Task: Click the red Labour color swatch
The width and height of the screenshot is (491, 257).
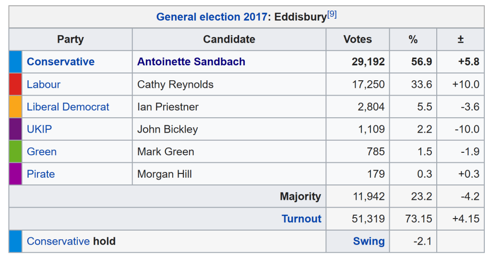Action: (15, 85)
